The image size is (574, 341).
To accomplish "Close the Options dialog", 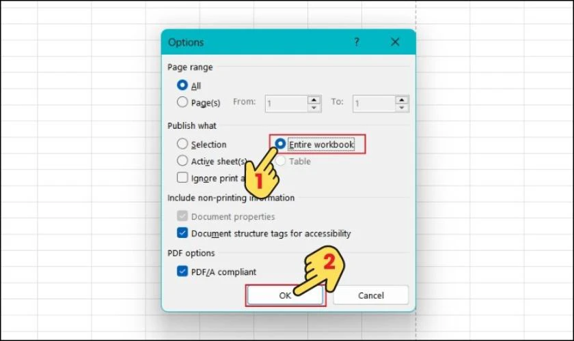I will [x=395, y=42].
